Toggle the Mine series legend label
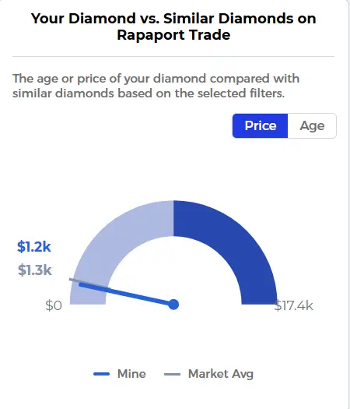Image resolution: width=350 pixels, height=409 pixels. (131, 374)
